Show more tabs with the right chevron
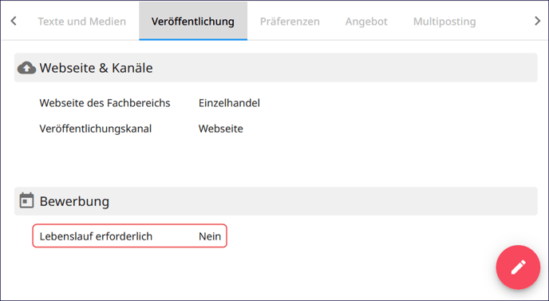 pyautogui.click(x=538, y=21)
